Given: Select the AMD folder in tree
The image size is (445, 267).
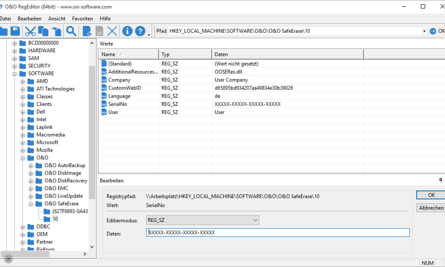Looking at the screenshot, I should point(42,81).
